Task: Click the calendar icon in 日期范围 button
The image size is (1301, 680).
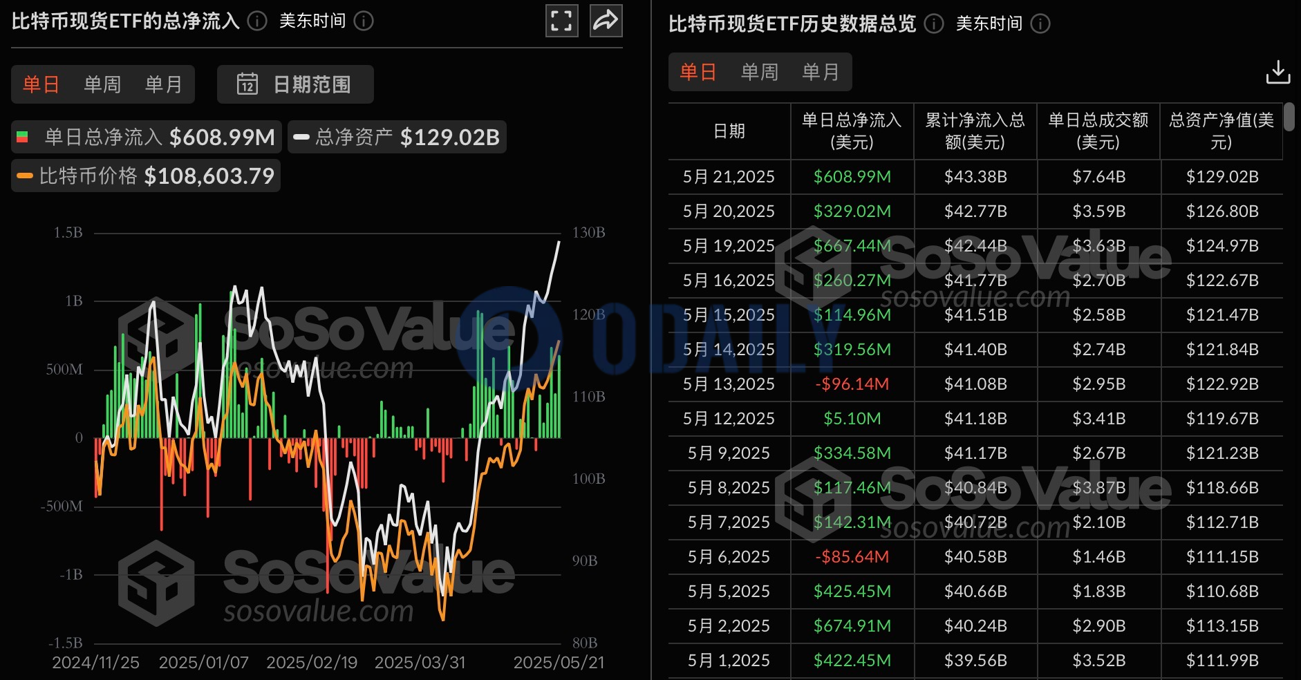Action: [247, 84]
